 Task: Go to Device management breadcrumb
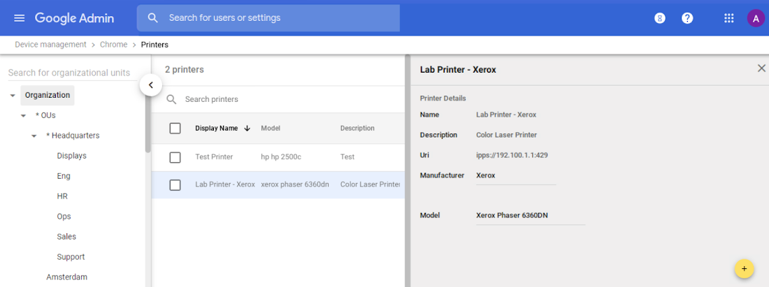tap(50, 45)
